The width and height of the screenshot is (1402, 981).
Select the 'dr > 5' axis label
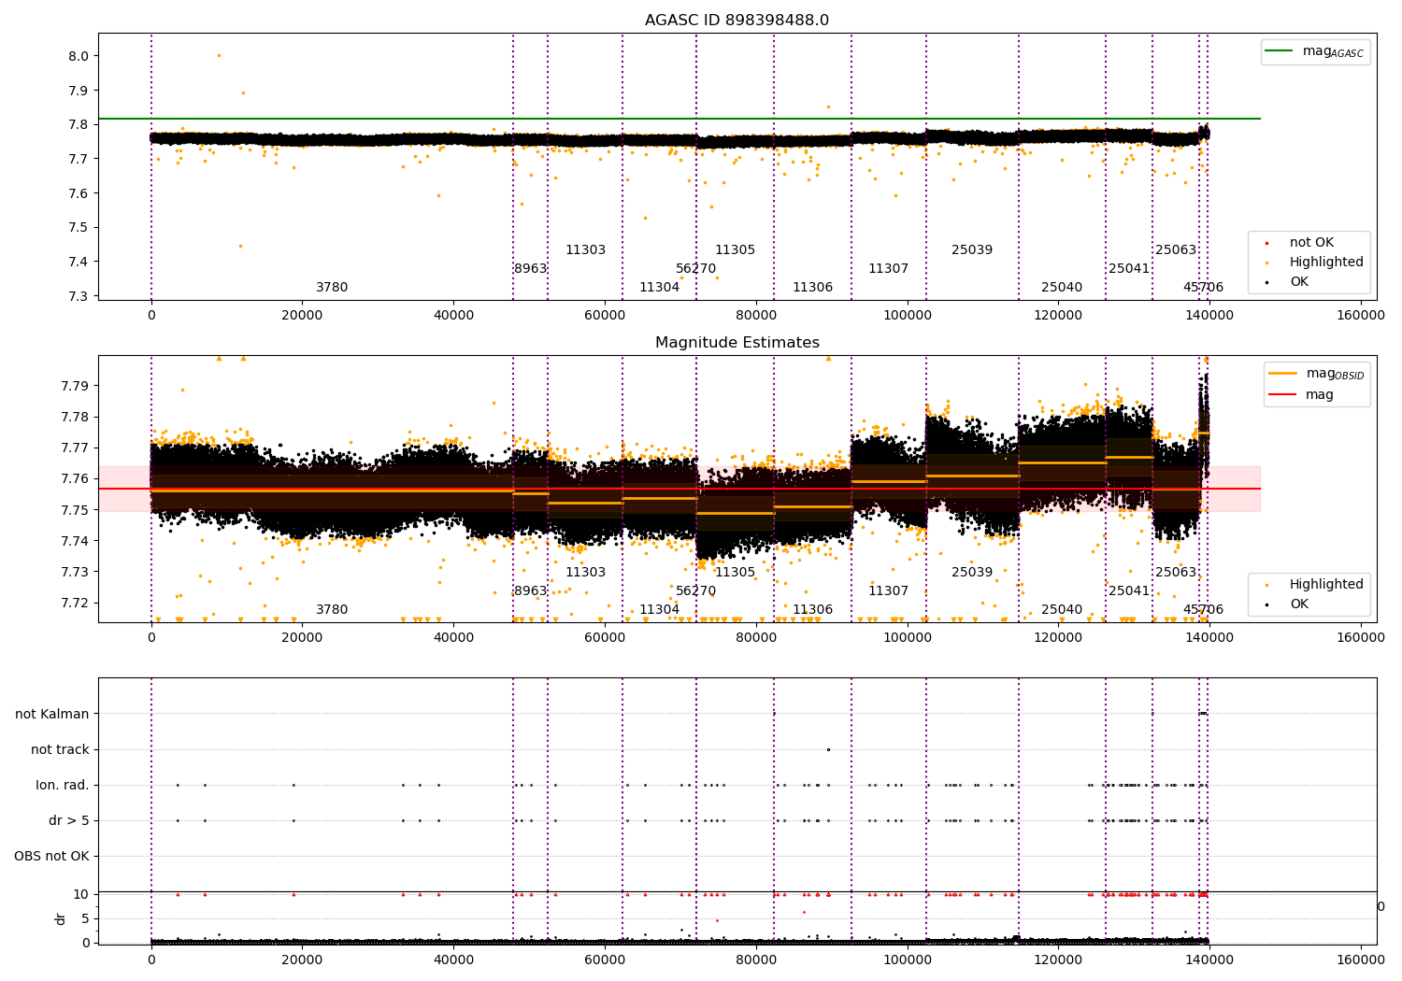click(69, 820)
